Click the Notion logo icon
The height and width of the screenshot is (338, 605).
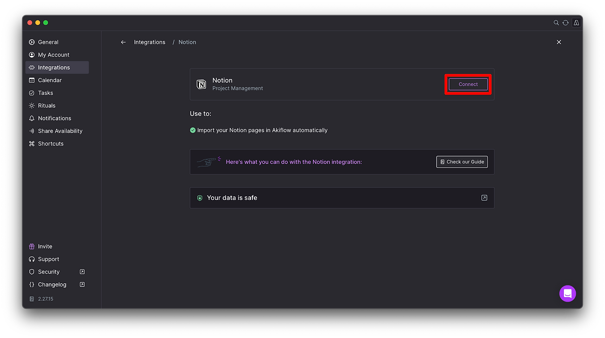pos(201,84)
